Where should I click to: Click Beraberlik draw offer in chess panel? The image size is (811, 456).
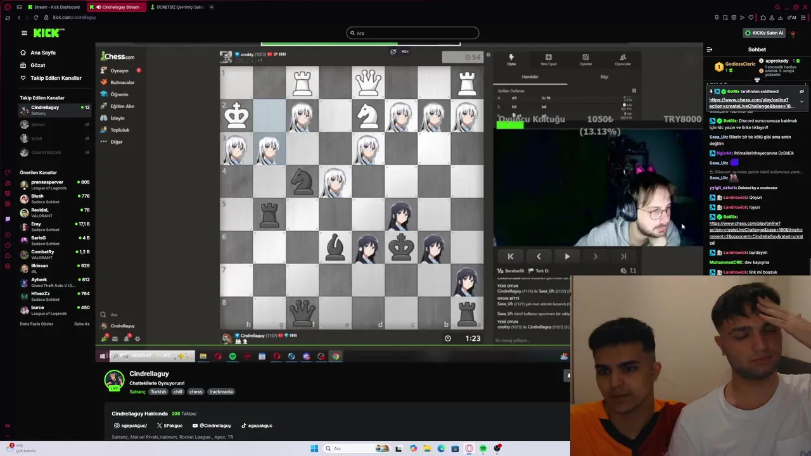click(x=511, y=270)
